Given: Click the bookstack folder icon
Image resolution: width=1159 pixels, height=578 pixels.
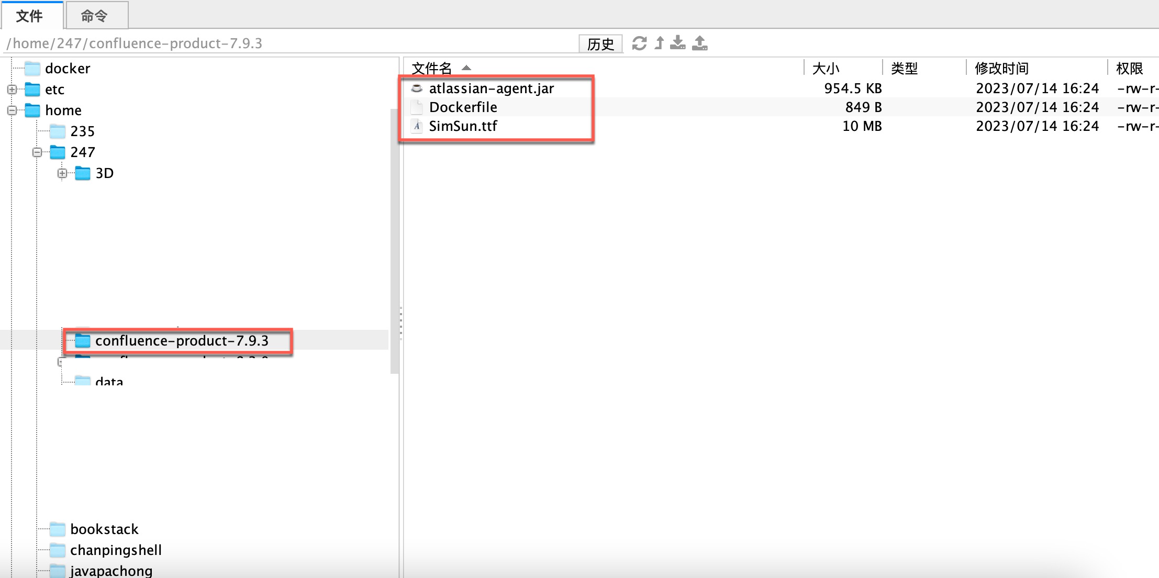Looking at the screenshot, I should tap(58, 529).
